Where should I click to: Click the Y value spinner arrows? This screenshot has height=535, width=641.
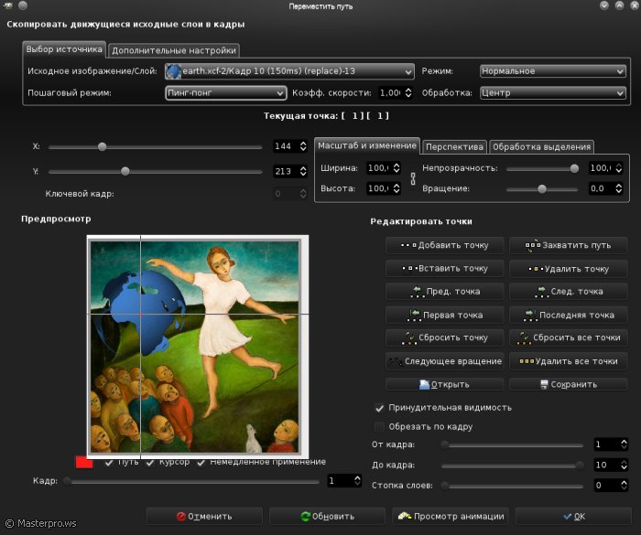[303, 171]
